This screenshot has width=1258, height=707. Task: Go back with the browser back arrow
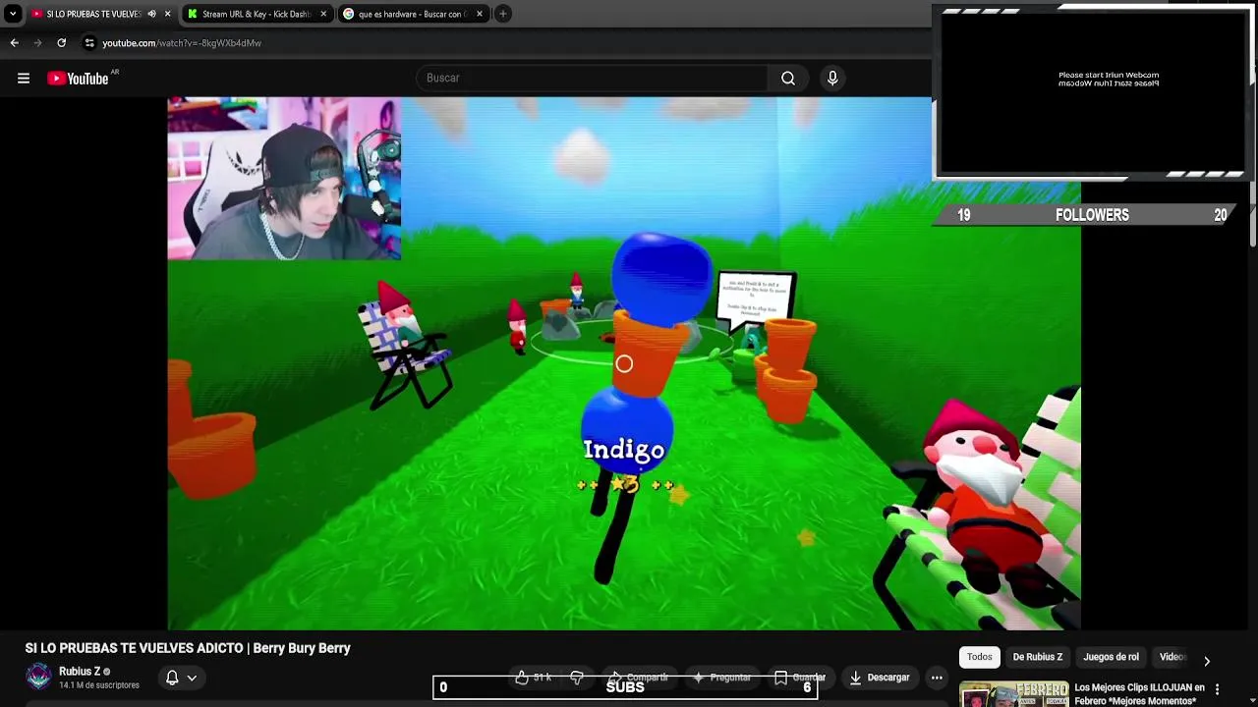(x=14, y=43)
